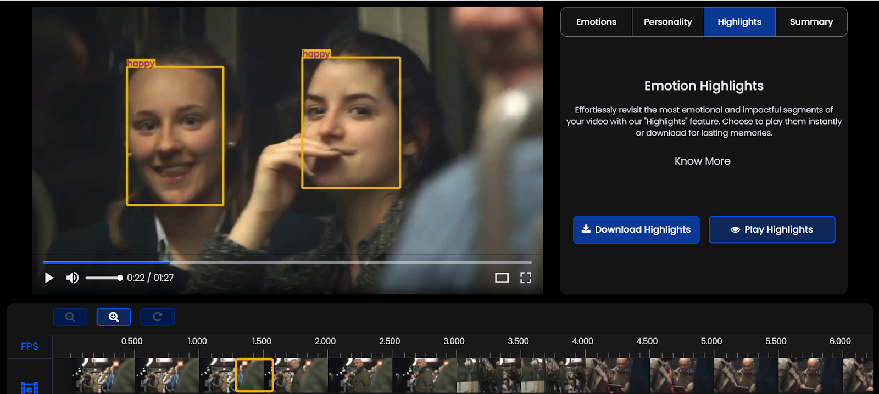
Task: Adjust the video volume slider
Action: [x=104, y=278]
